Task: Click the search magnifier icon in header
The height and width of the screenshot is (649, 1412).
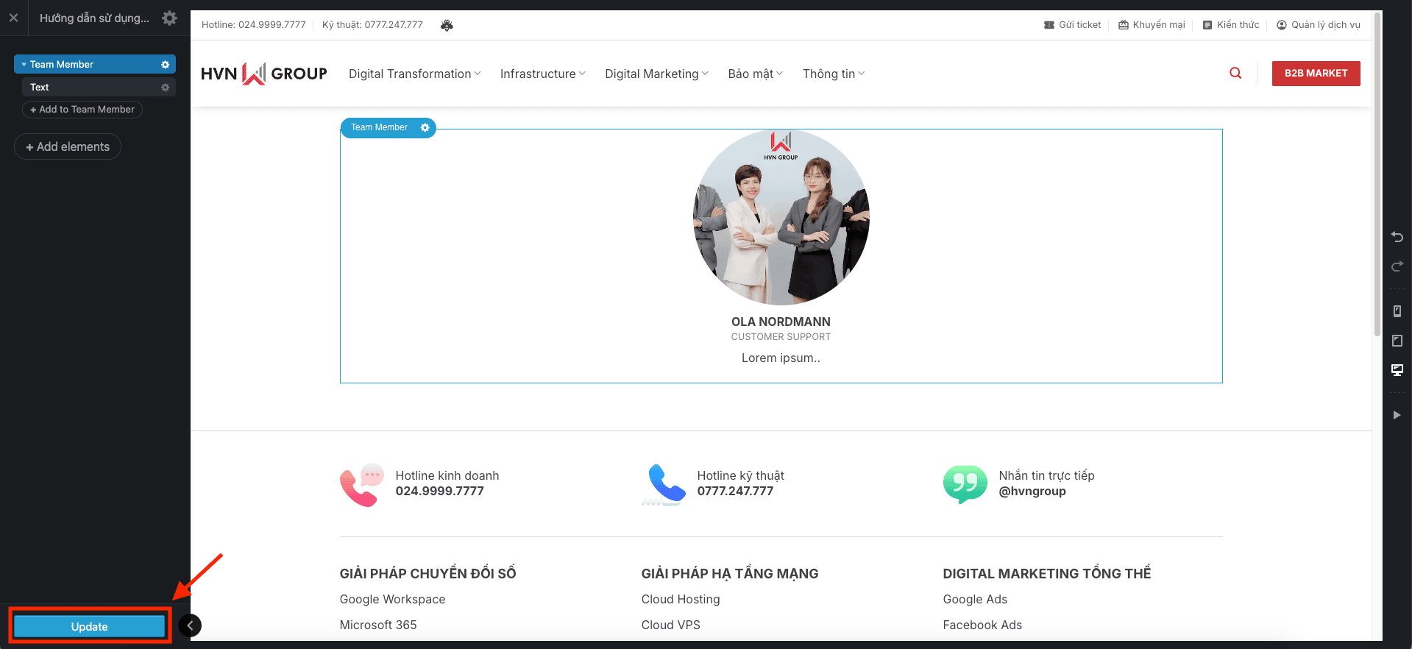Action: pyautogui.click(x=1235, y=73)
